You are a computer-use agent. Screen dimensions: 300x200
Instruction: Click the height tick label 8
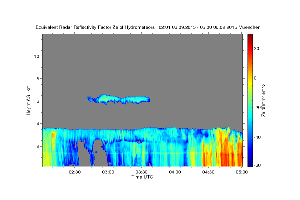[37, 78]
